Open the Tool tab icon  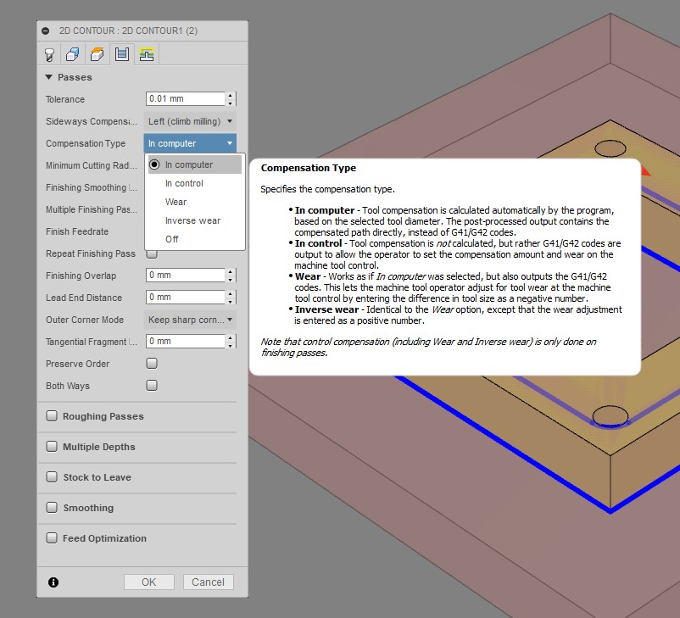tap(49, 54)
